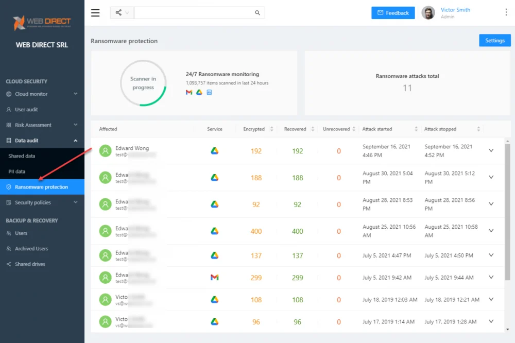This screenshot has height=343, width=515.
Task: Open the hamburger menu icon
Action: (95, 13)
